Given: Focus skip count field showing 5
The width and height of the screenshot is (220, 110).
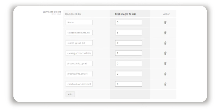Looking at the screenshot, I should click(x=128, y=33).
